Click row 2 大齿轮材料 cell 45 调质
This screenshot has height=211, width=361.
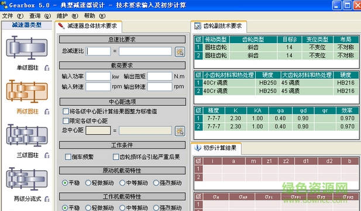[x=307, y=91]
